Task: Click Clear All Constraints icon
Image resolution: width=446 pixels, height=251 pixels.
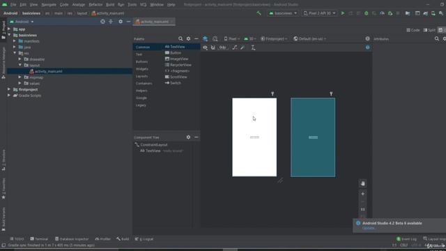Action: click(235, 47)
